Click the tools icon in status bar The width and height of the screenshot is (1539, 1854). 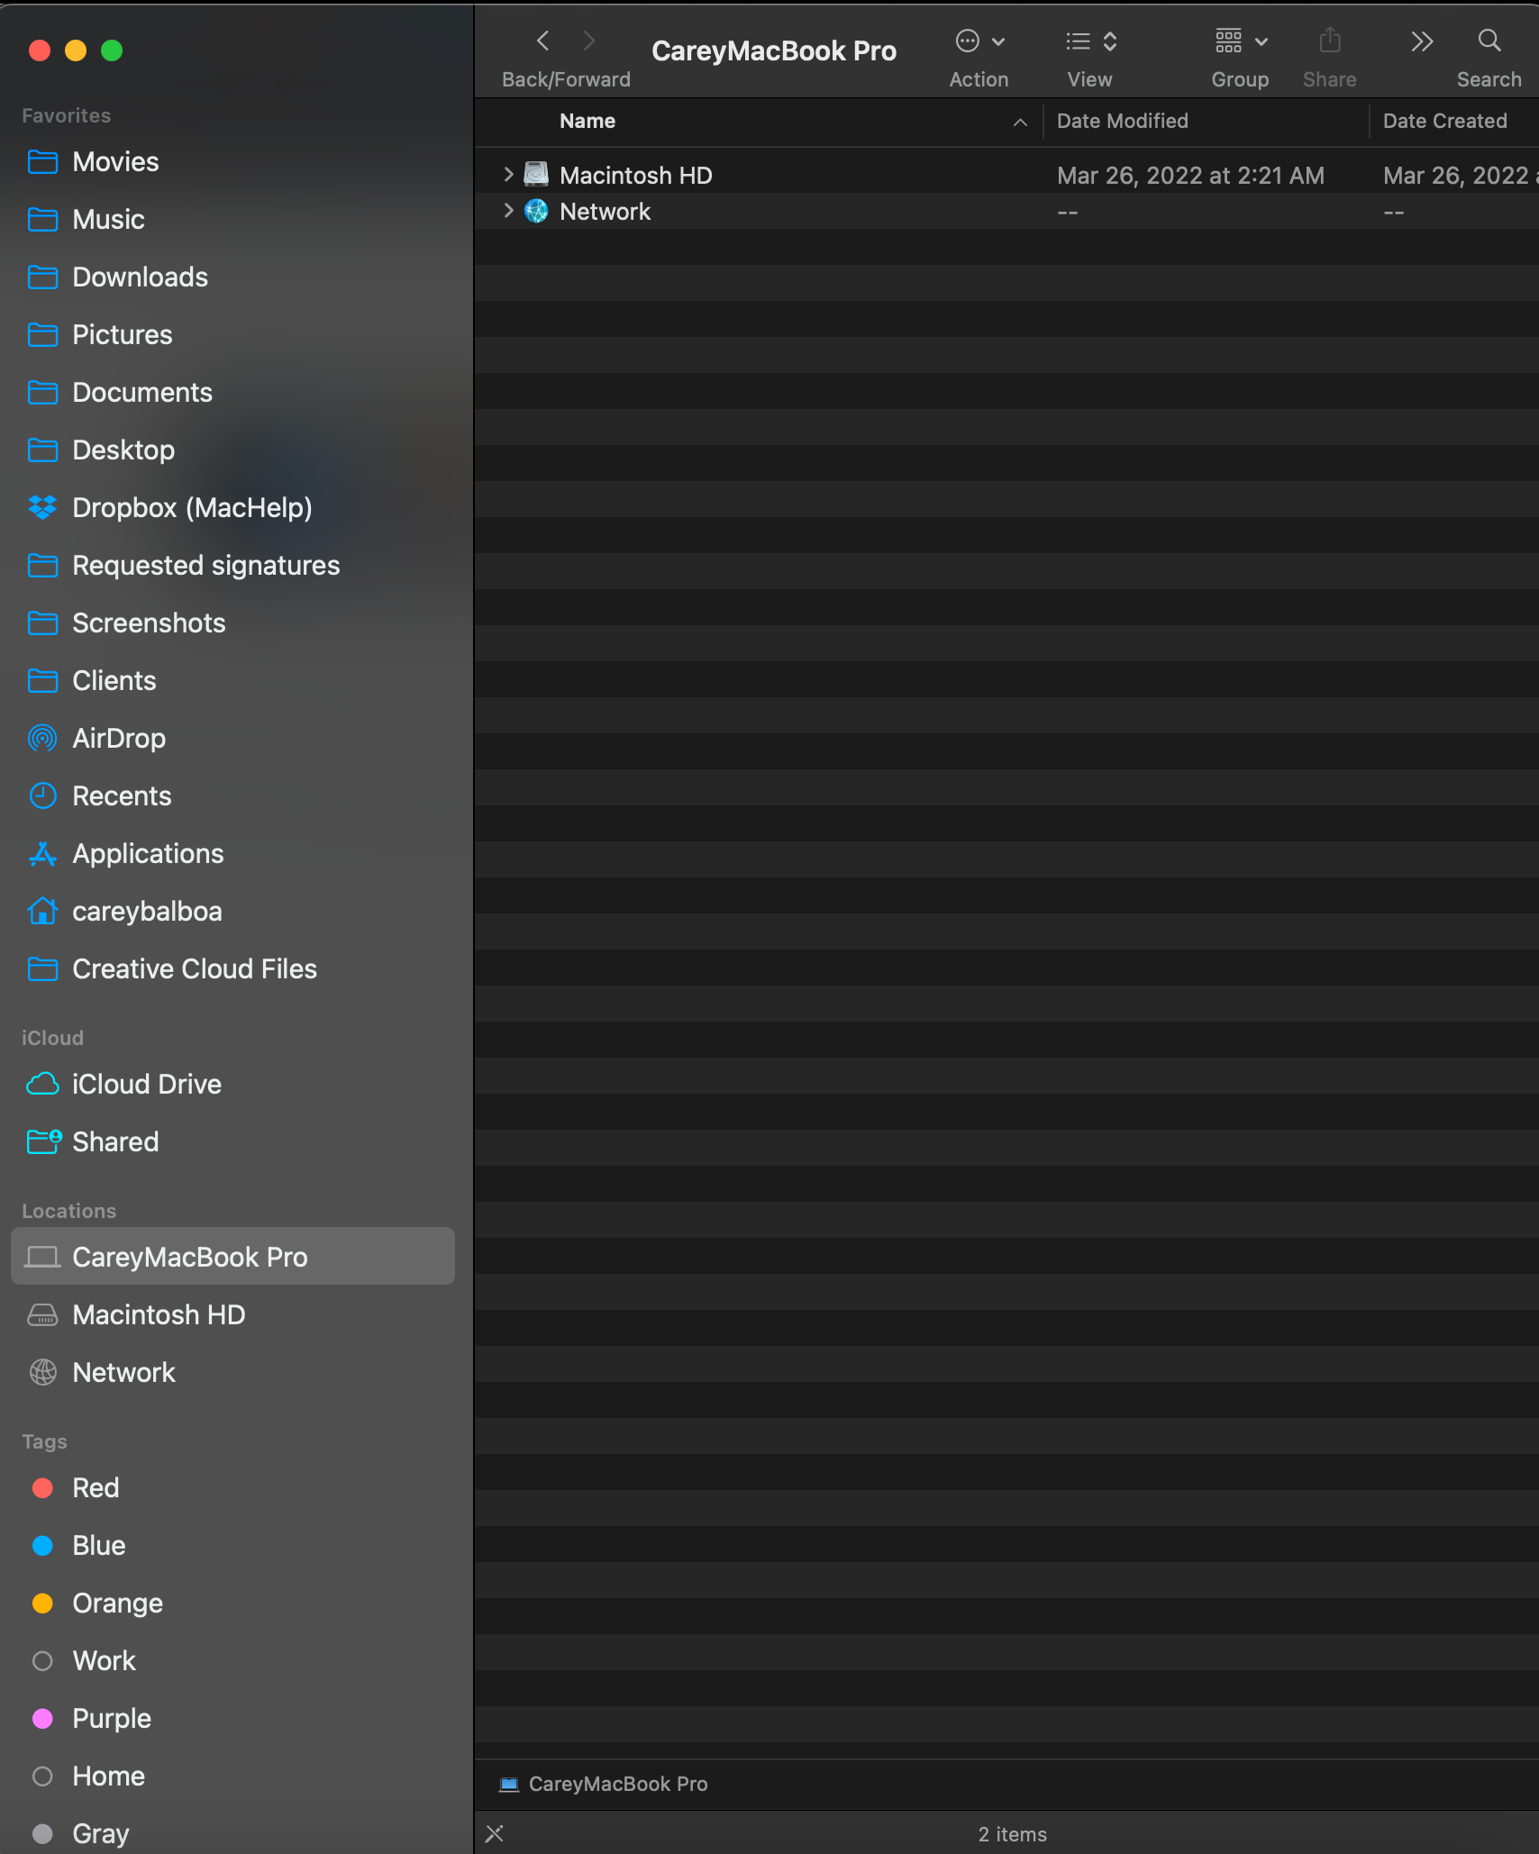(495, 1833)
